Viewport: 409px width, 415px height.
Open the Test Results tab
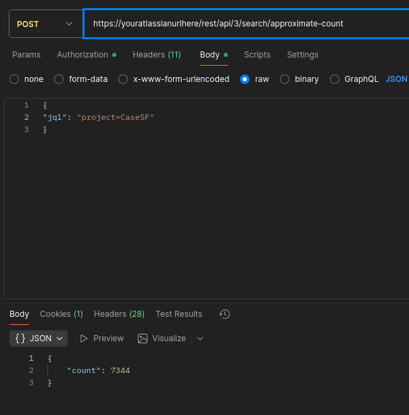pyautogui.click(x=178, y=314)
